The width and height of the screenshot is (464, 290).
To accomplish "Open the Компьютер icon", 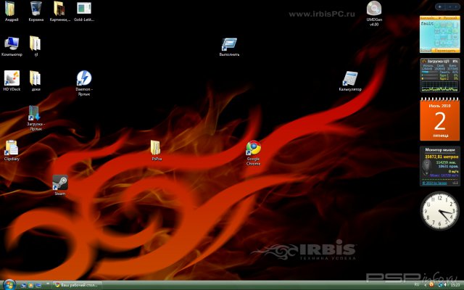I will click(x=12, y=43).
